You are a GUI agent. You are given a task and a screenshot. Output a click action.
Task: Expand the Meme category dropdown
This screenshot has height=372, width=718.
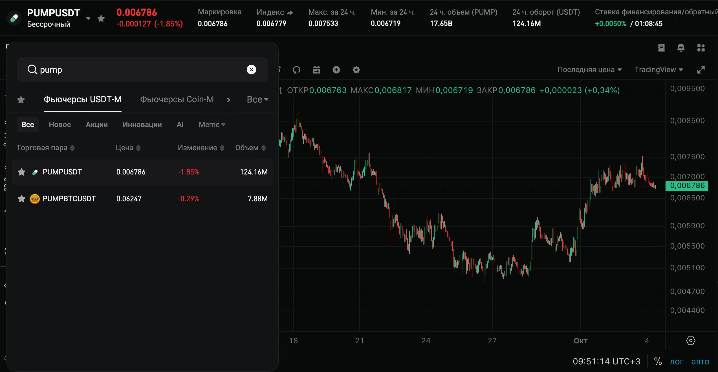coord(212,125)
